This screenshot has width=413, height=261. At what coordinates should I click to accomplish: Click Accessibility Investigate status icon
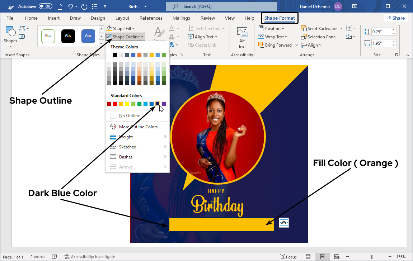tap(67, 257)
